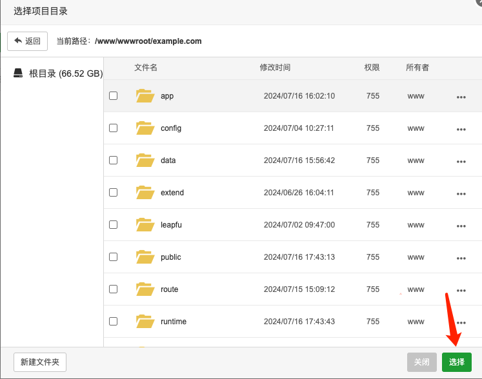
Task: Check the app folder checkbox
Action: click(x=114, y=96)
